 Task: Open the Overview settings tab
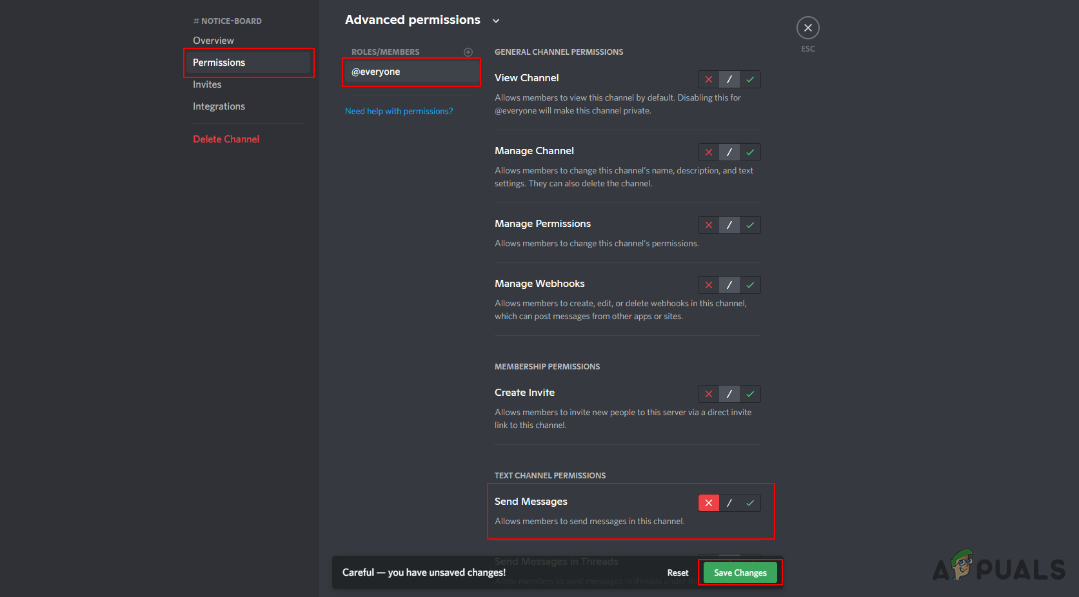point(213,41)
